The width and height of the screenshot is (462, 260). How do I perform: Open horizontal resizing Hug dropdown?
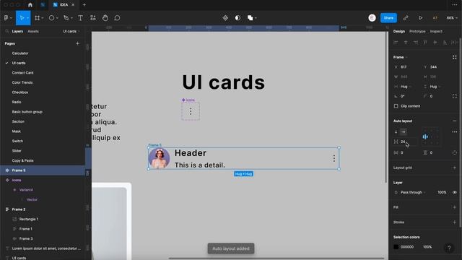coord(406,87)
